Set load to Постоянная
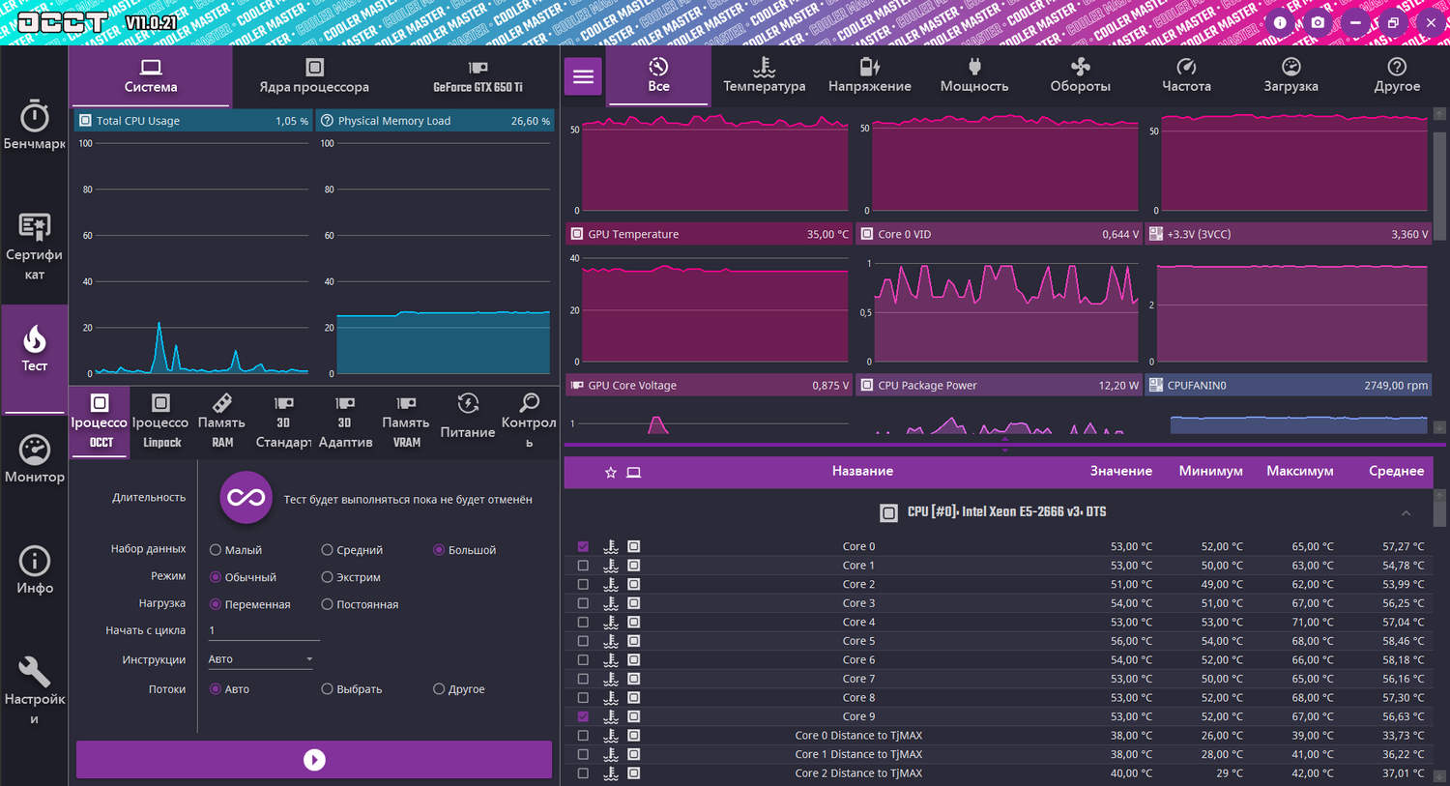 coord(327,604)
